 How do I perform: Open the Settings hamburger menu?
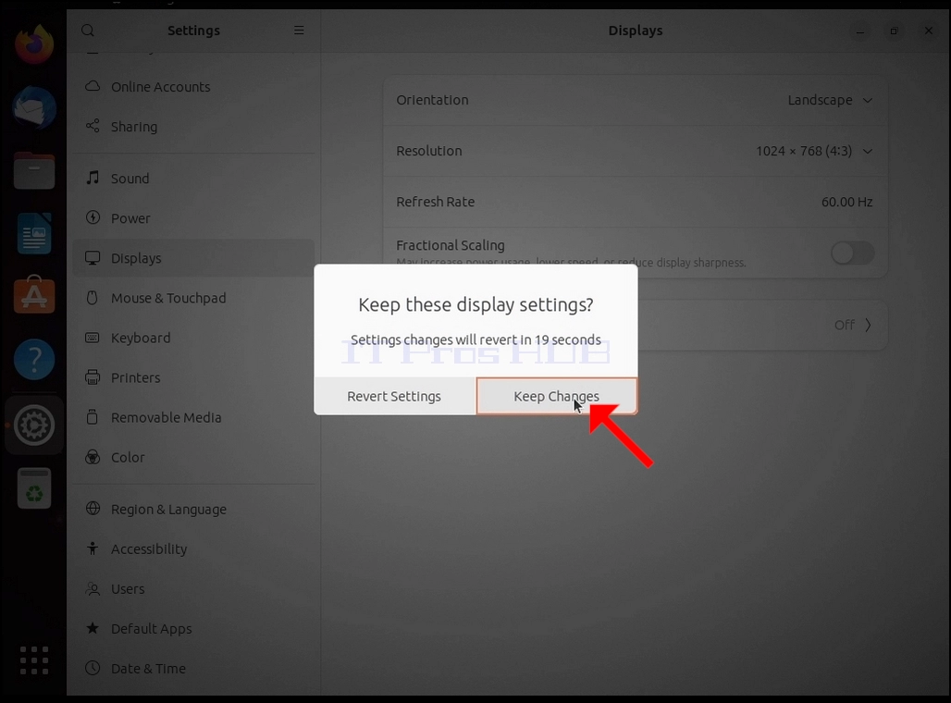(299, 31)
